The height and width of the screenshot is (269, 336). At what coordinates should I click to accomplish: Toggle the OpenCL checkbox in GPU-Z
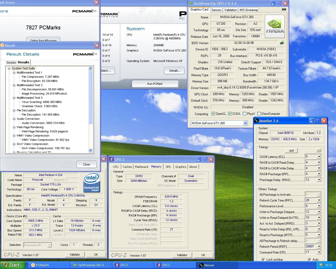(x=213, y=114)
